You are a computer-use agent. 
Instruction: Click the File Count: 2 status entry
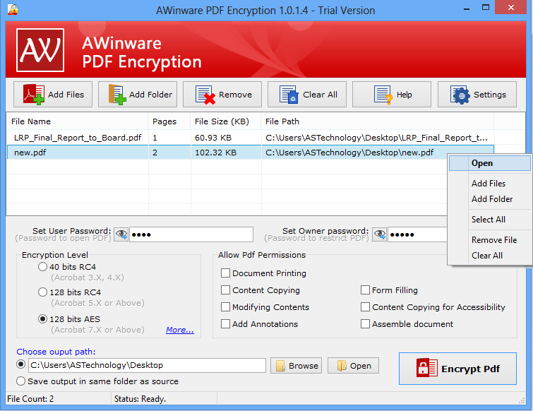[30, 399]
